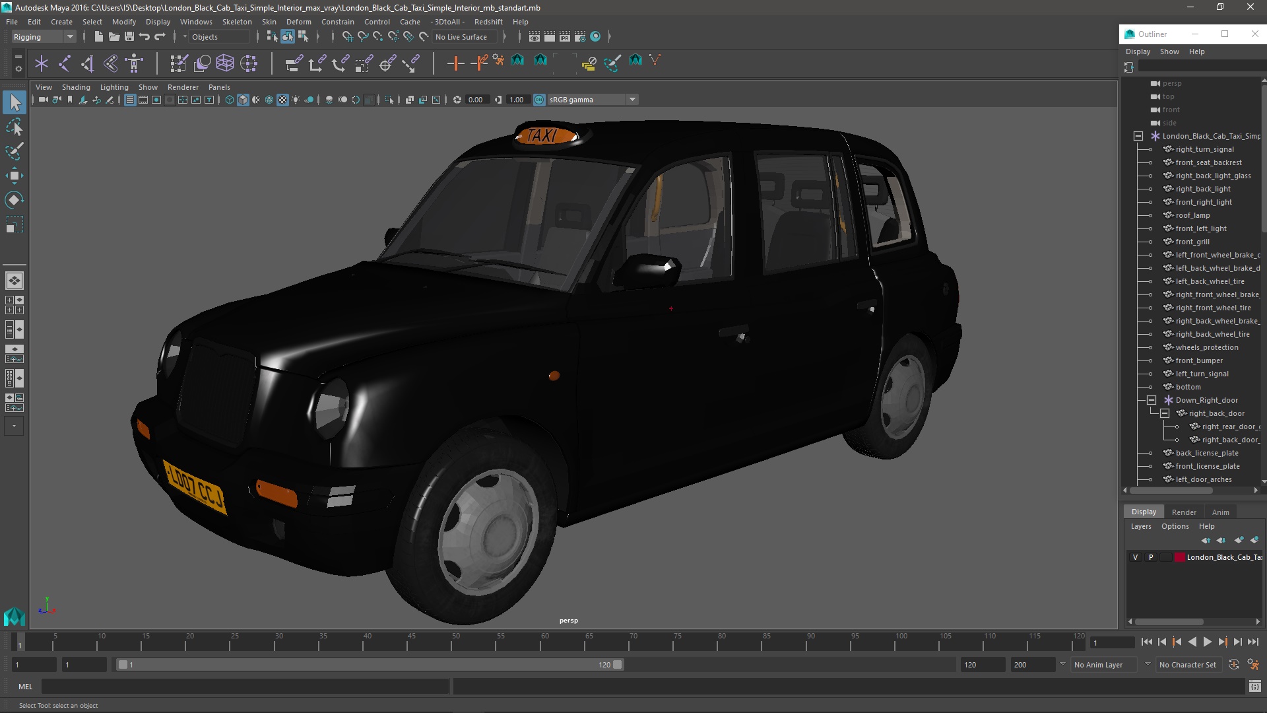Click the orange Create Locator shelf icon
Viewport: 1267px width, 713px height.
click(455, 63)
